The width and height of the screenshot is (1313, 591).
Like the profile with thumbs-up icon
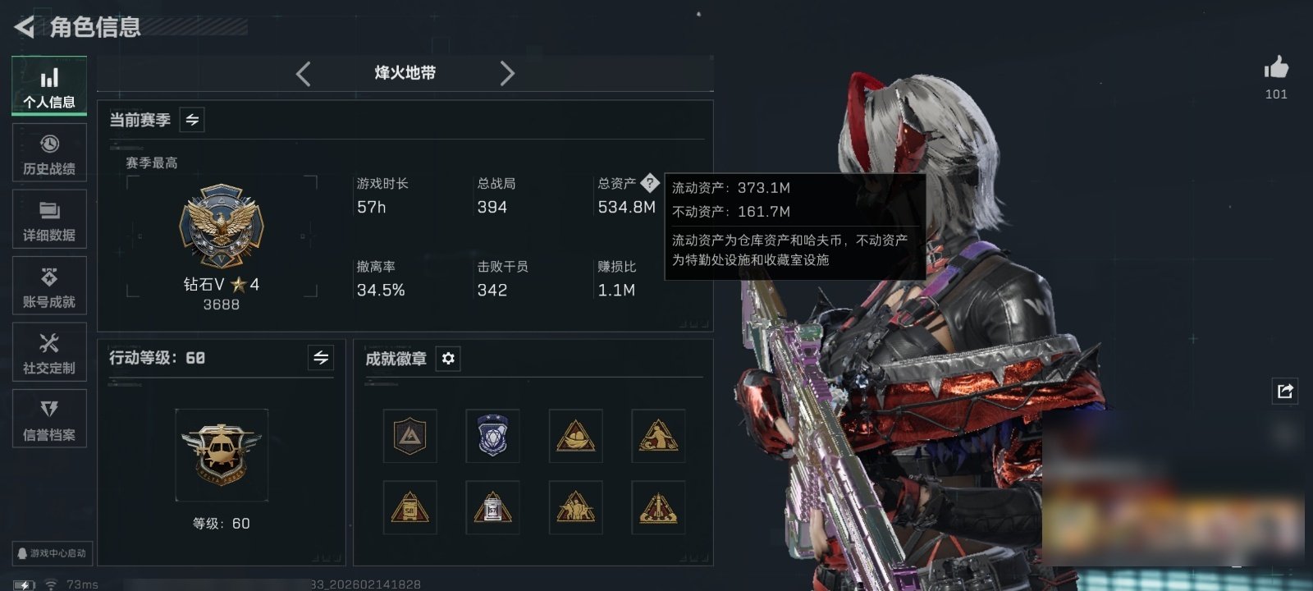[x=1276, y=67]
